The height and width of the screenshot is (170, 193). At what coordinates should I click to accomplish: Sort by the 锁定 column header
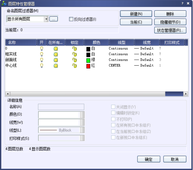75,43
